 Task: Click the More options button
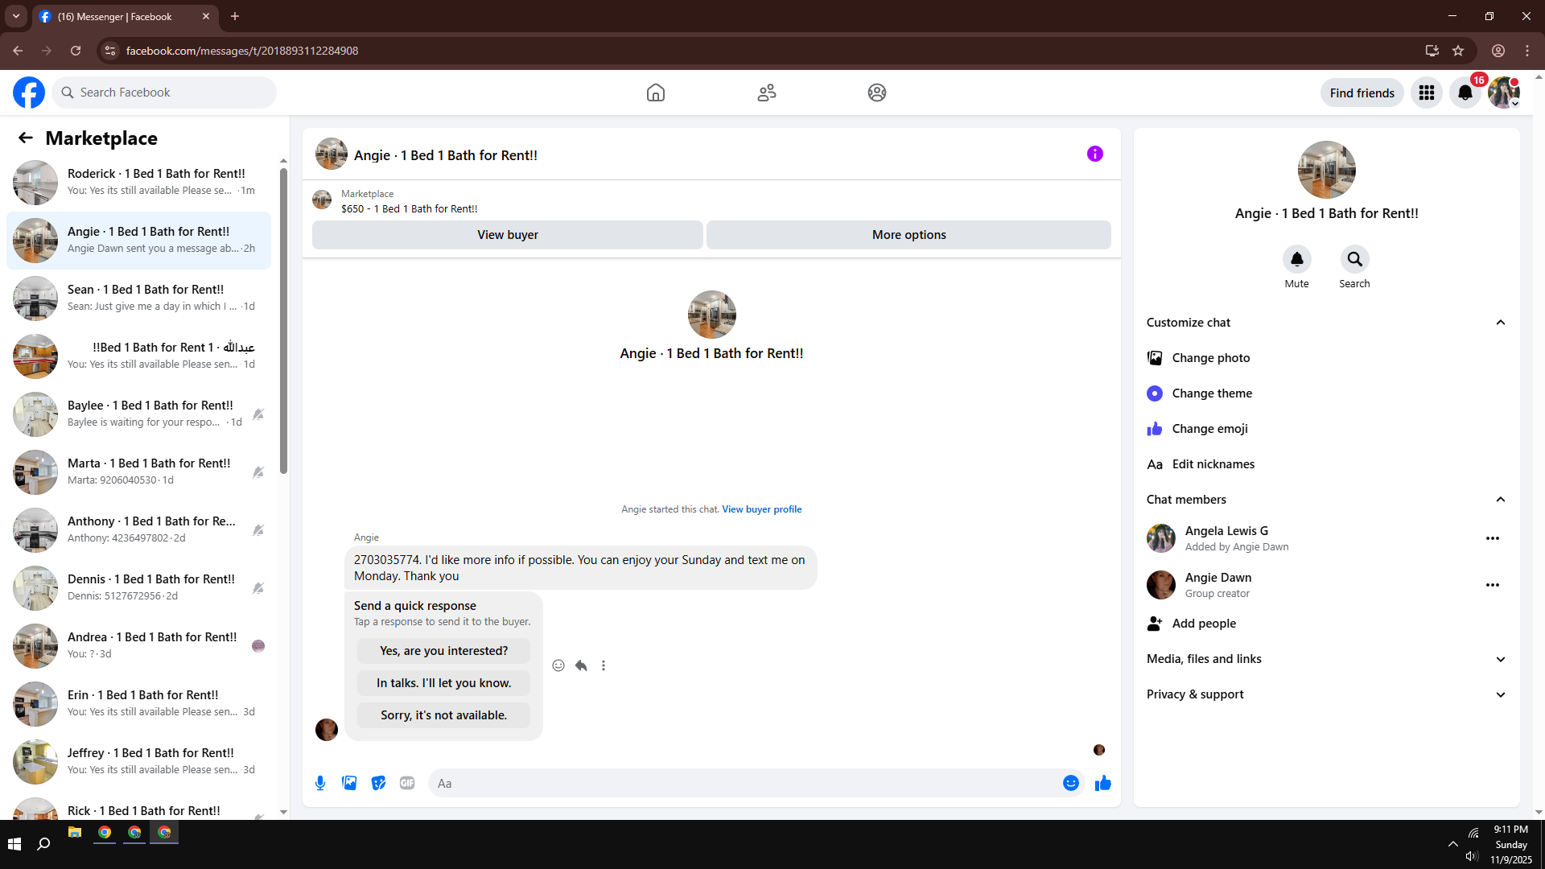tap(909, 235)
